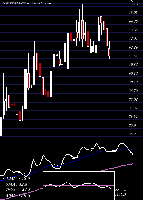This screenshot has width=143, height=200.
Task: Click the mail.bullkhan.com watermark text
Action: (40, 3)
